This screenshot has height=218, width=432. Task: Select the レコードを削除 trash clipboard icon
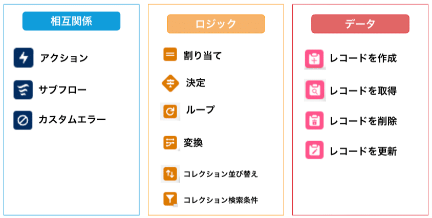coord(314,120)
